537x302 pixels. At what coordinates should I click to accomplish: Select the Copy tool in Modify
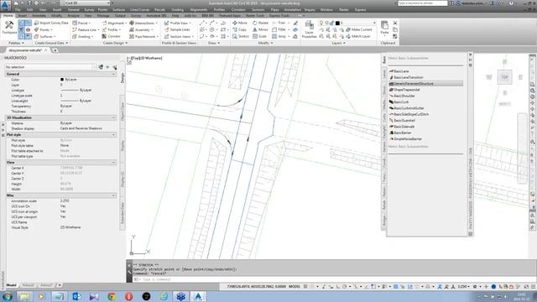239,30
